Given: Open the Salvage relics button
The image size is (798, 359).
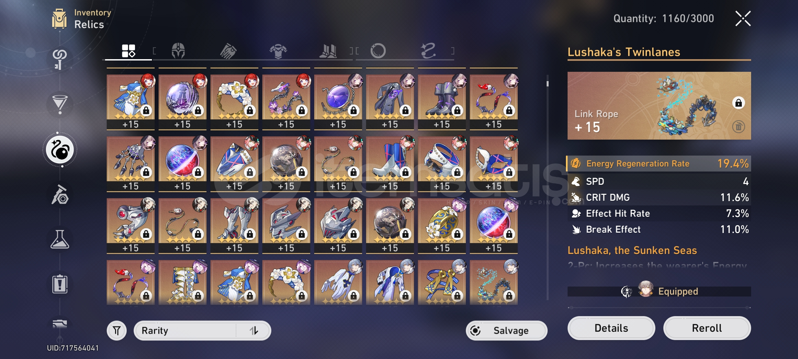Looking at the screenshot, I should [506, 331].
